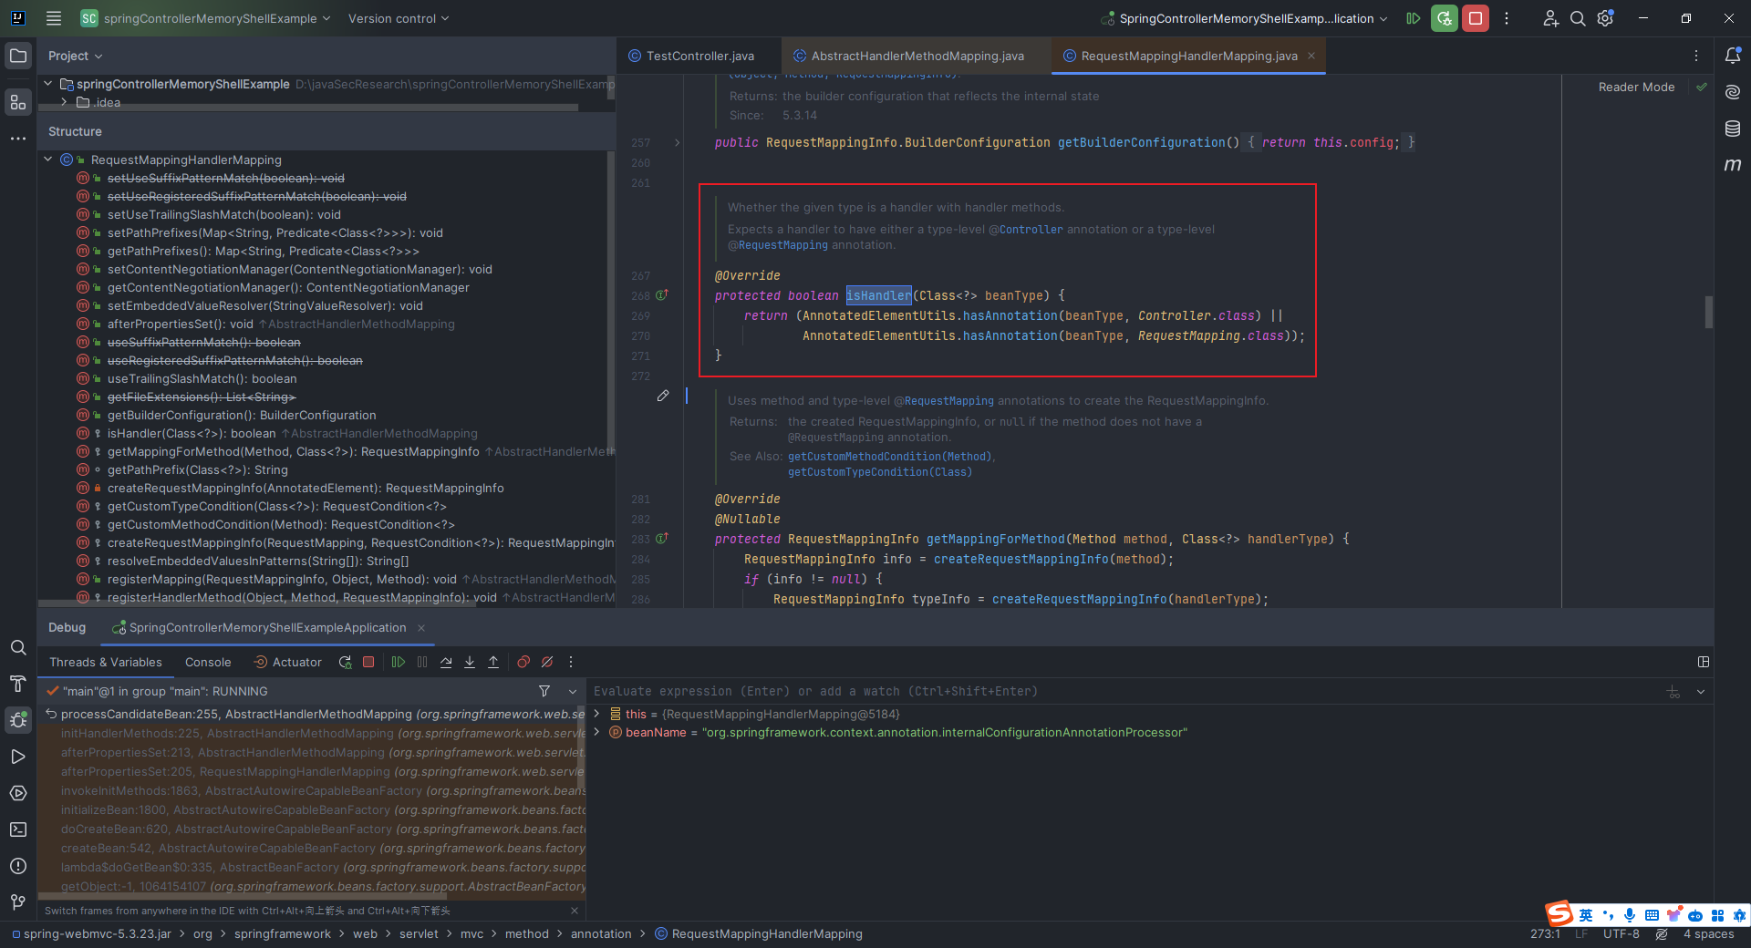Switch to TestController.java tab
The width and height of the screenshot is (1751, 948).
tap(699, 56)
